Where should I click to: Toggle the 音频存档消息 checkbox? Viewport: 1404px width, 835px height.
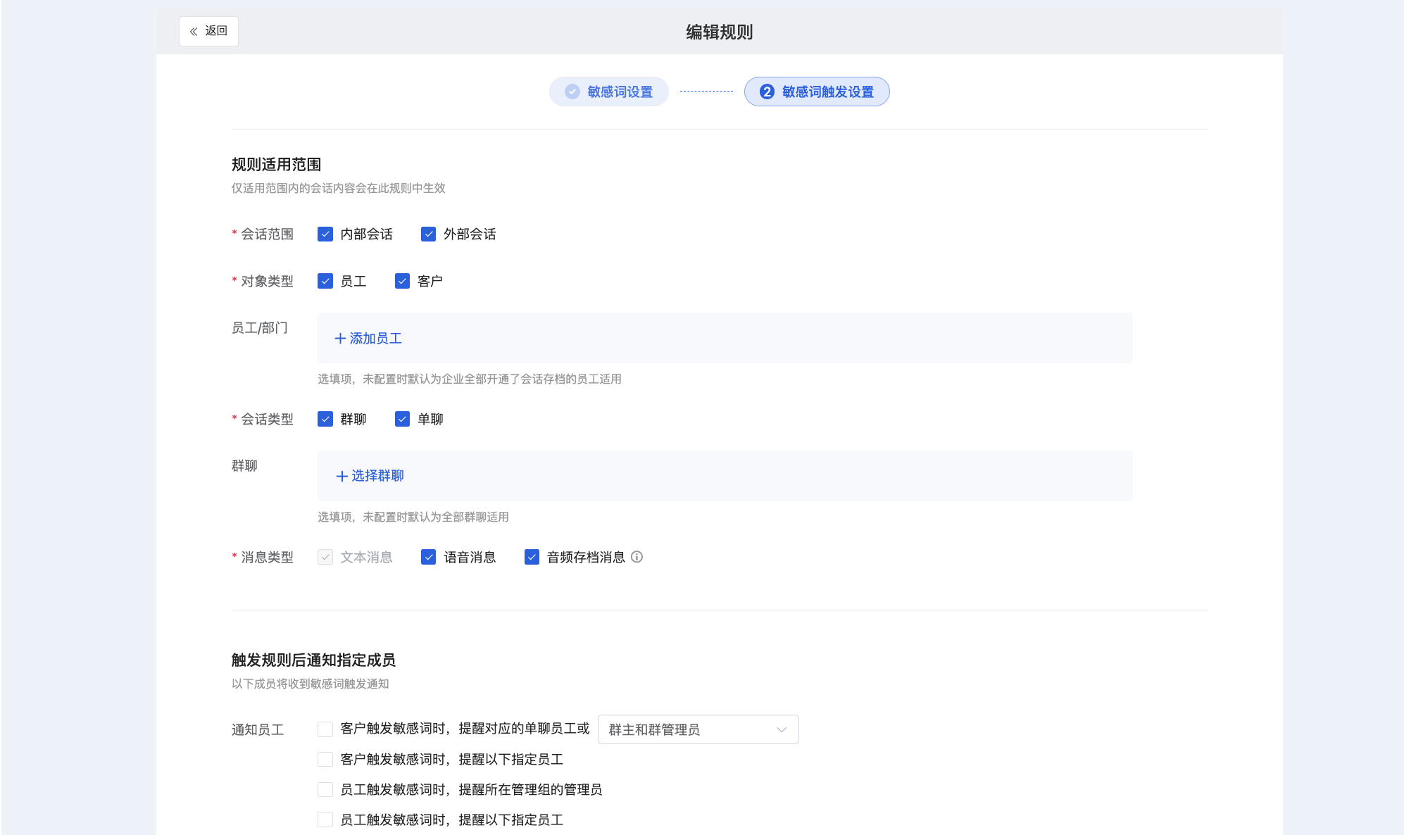pyautogui.click(x=532, y=557)
